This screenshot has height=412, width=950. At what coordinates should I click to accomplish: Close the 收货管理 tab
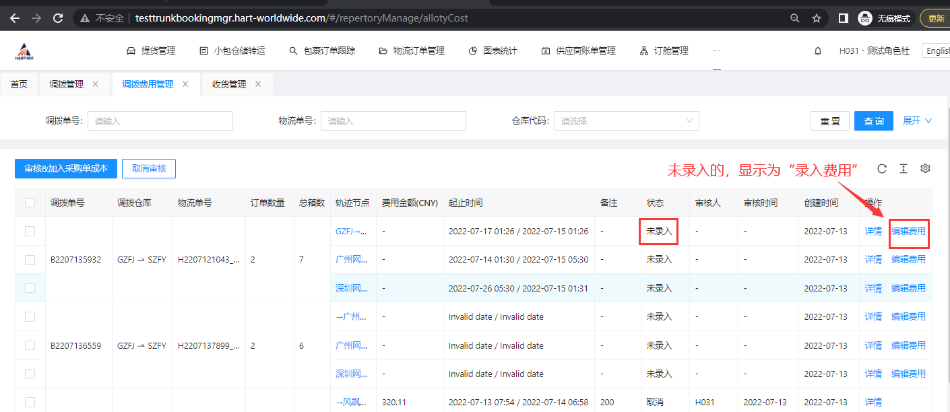pos(257,84)
